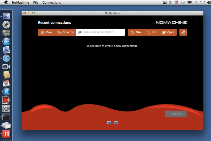Image resolution: width=211 pixels, height=141 pixels.
Task: Click the NOMACHINE logo in the window
Action: (171, 22)
